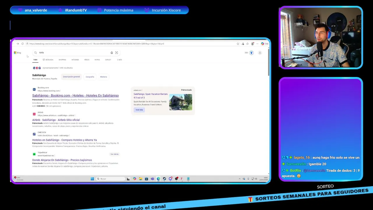Expand the MÁS search menu
Viewport: 373px width, 210px height.
119,60
